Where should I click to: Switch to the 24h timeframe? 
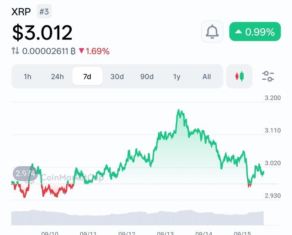(x=57, y=77)
